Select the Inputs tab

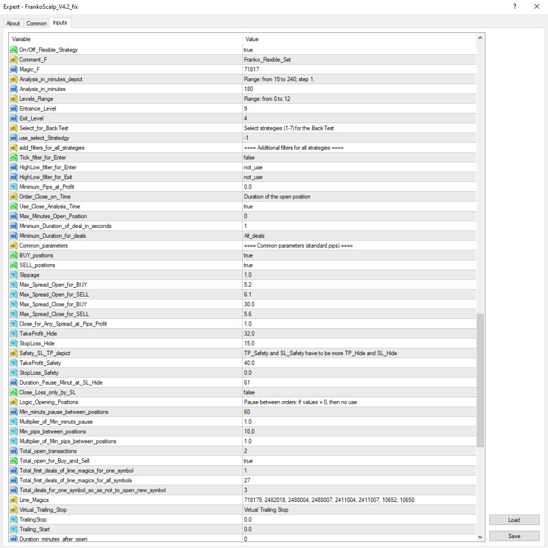[x=60, y=22]
